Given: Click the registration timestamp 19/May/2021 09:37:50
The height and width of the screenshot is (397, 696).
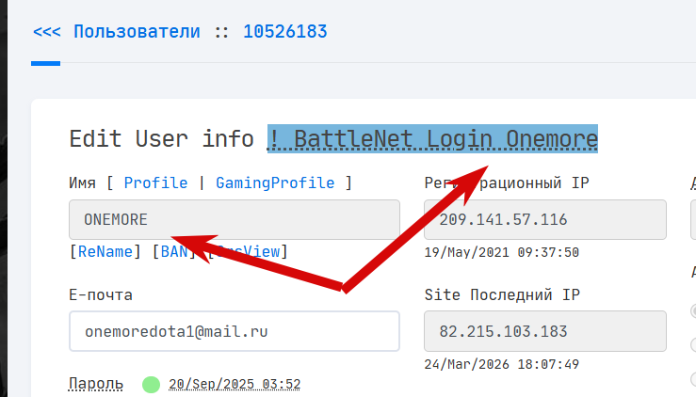Looking at the screenshot, I should (x=502, y=252).
